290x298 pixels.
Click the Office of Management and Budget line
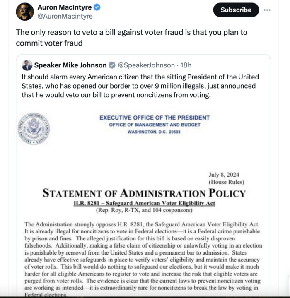(x=155, y=125)
